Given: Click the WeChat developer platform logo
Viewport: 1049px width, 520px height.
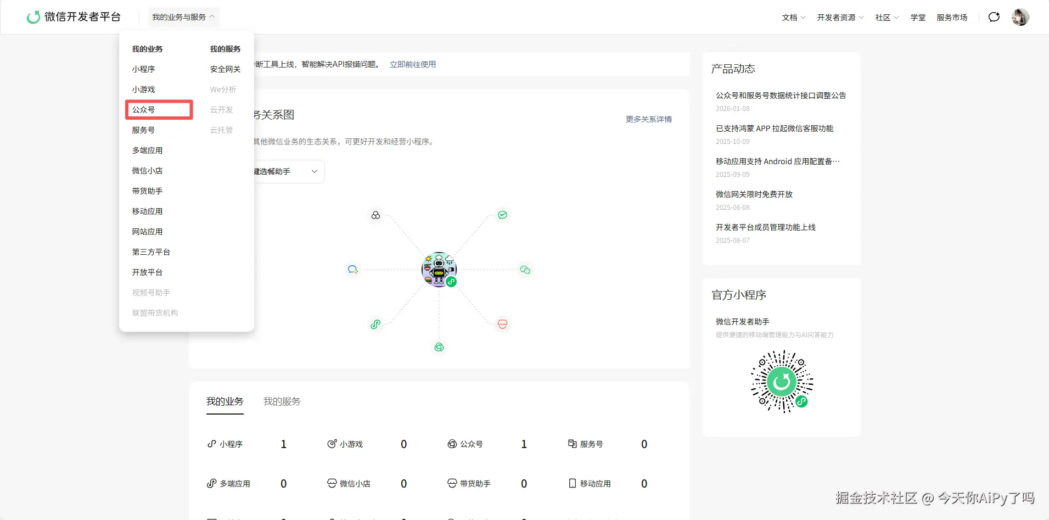Looking at the screenshot, I should click(74, 17).
